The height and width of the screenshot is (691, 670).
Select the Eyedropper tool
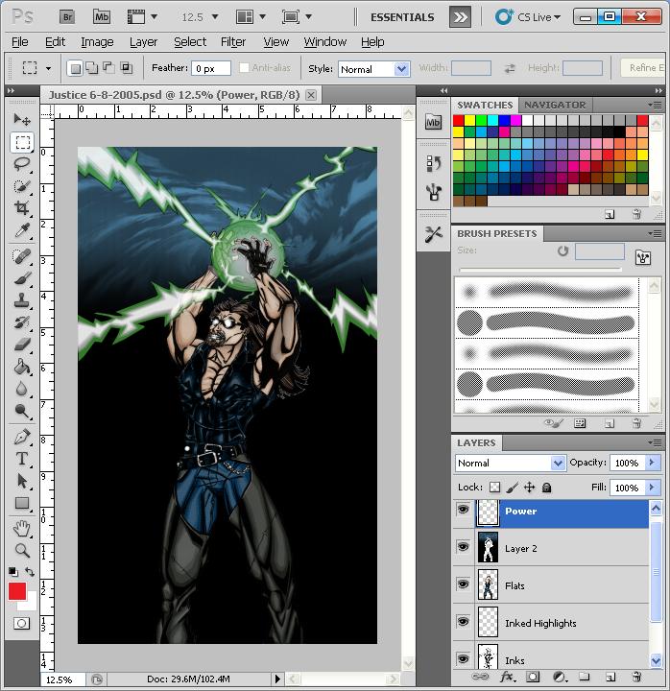(x=22, y=229)
